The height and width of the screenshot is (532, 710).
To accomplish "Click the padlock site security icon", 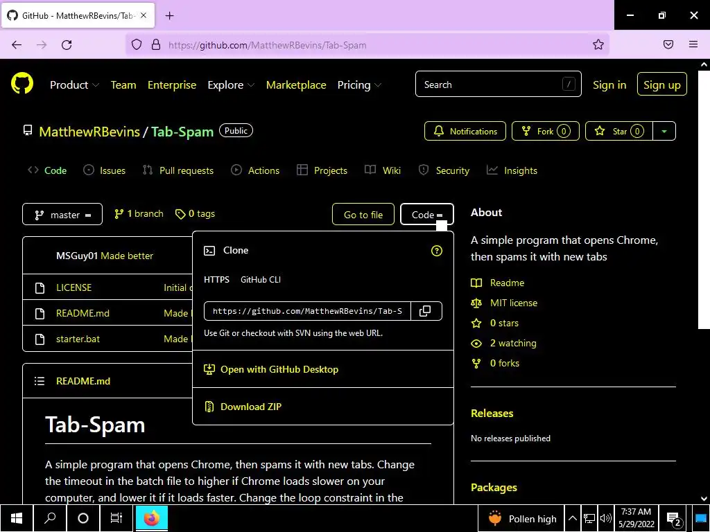I will tap(156, 44).
